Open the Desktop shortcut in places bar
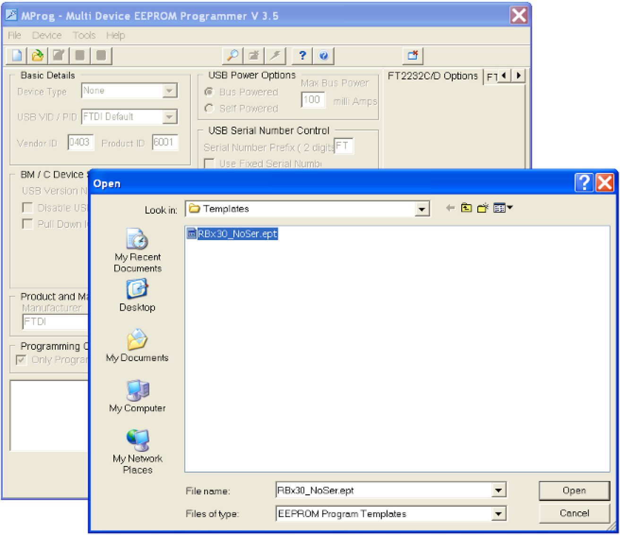 (137, 295)
